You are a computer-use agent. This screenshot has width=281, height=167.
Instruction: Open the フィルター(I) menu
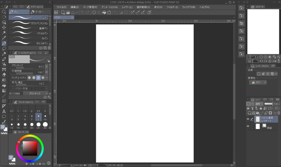172,7
